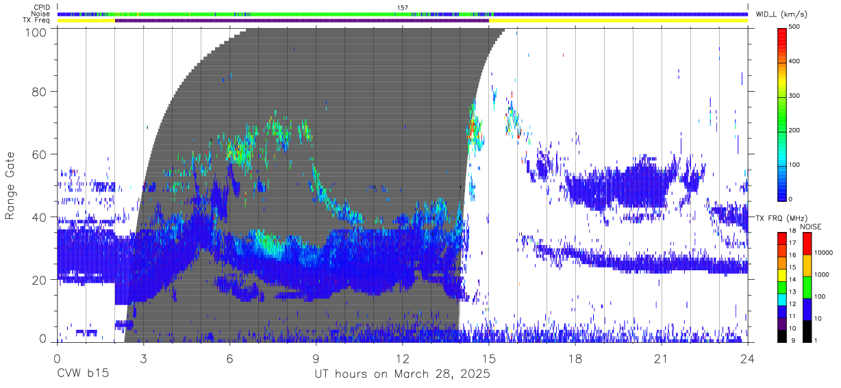Click the yellow band of the noise legend
This screenshot has height=388, width=841.
pyautogui.click(x=806, y=264)
